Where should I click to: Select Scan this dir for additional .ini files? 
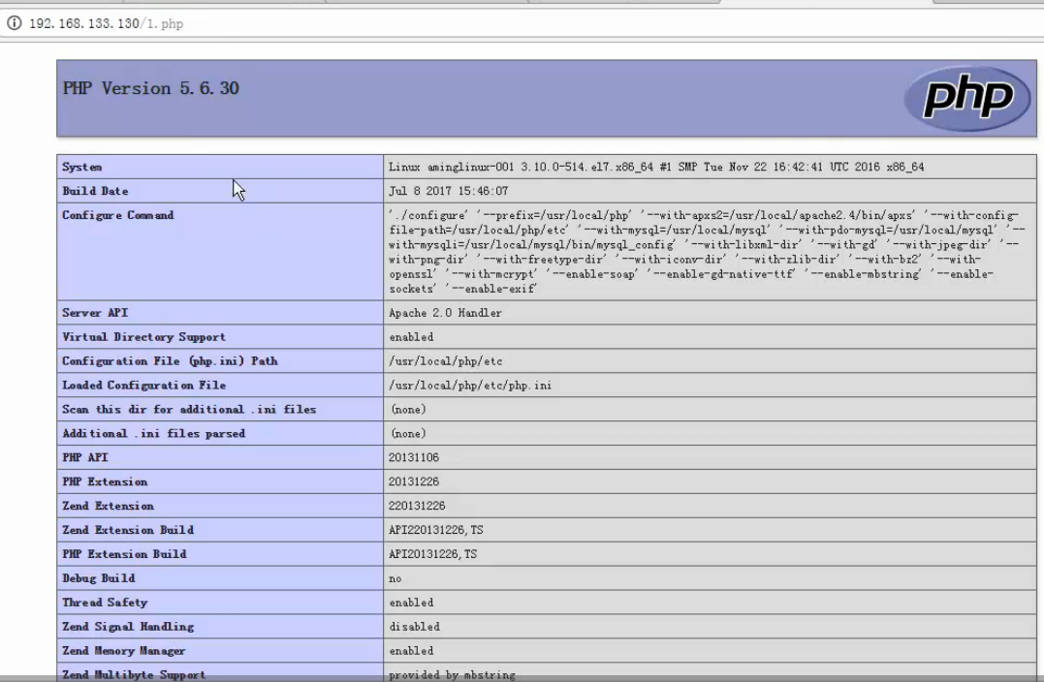(189, 409)
